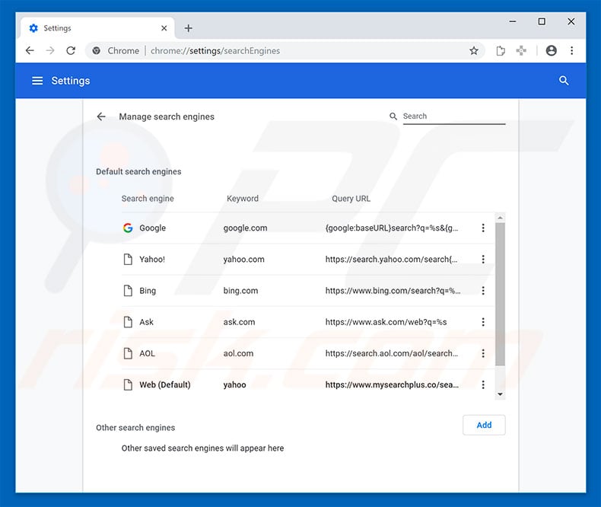Click the search.aol.com query URL
This screenshot has height=507, width=601.
tap(391, 353)
